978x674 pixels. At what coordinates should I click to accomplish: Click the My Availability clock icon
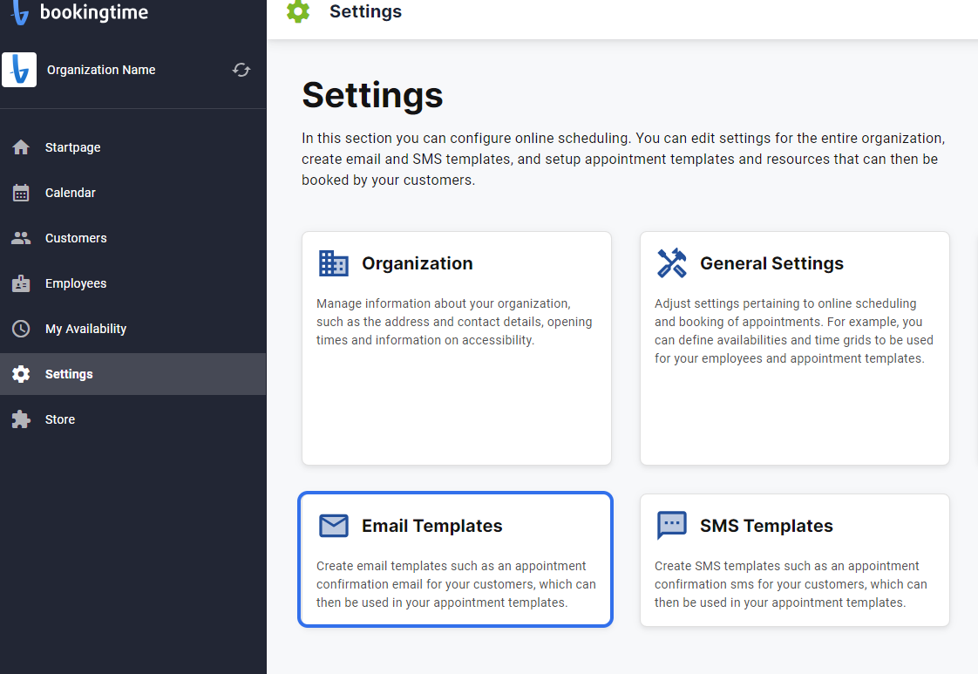tap(21, 329)
